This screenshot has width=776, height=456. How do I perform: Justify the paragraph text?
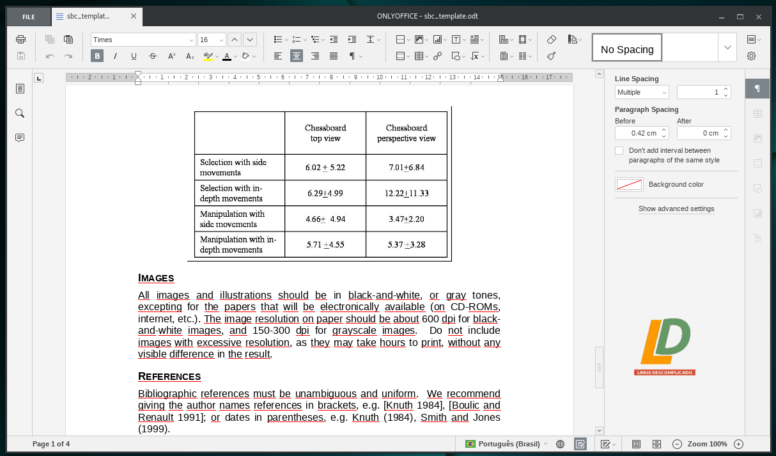(x=334, y=56)
